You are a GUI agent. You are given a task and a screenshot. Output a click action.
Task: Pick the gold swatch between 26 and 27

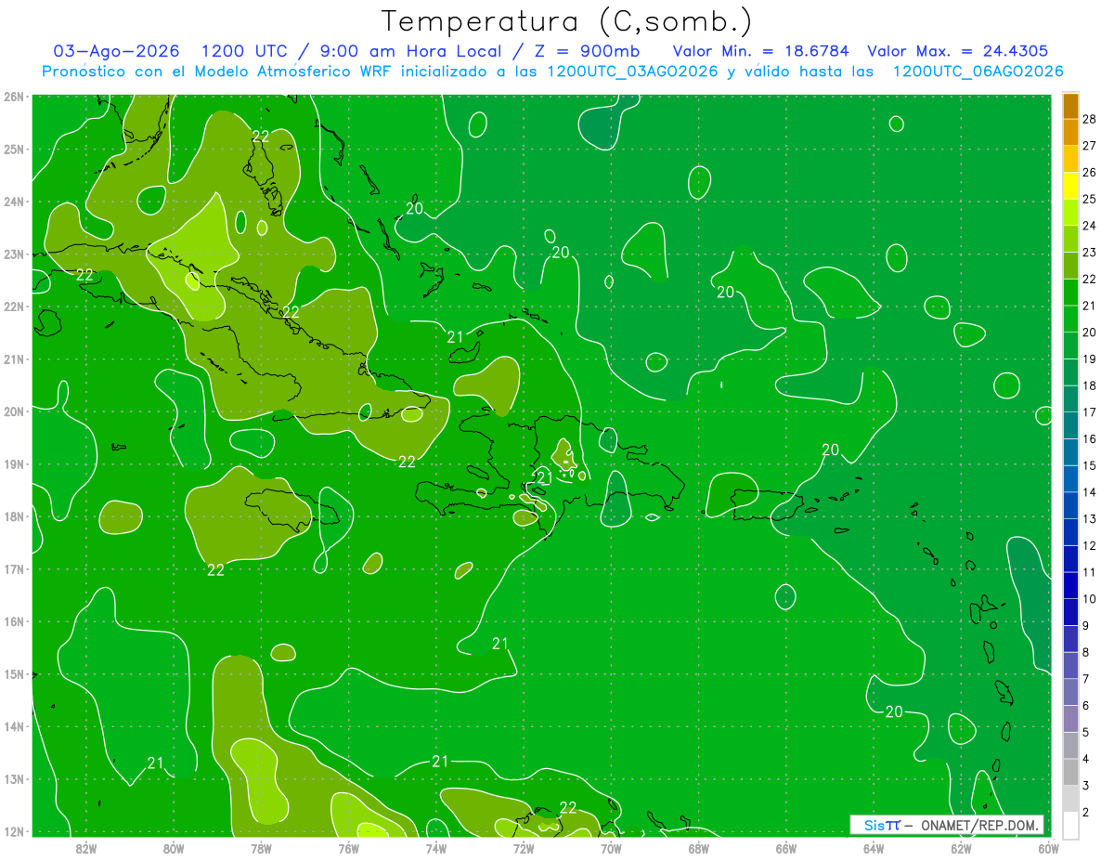(1070, 159)
